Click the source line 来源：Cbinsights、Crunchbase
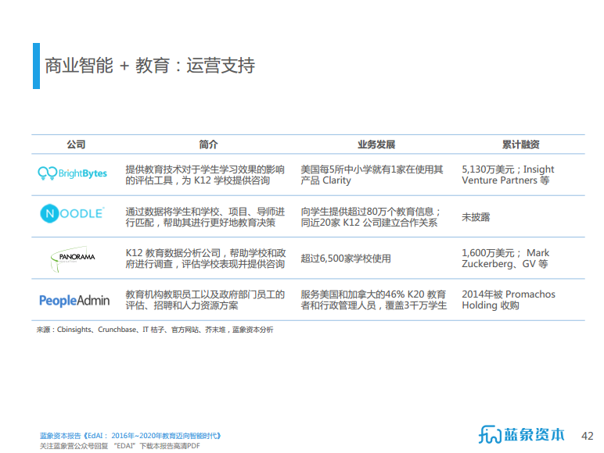The width and height of the screenshot is (604, 453). click(155, 330)
